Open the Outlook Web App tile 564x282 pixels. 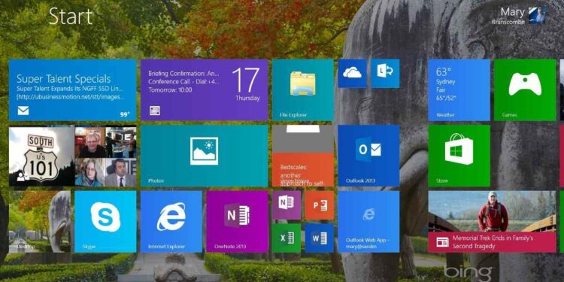coord(368,222)
